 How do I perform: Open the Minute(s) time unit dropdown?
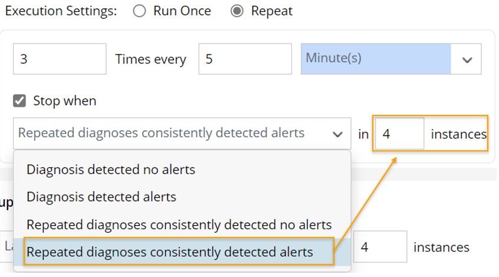pos(376,59)
